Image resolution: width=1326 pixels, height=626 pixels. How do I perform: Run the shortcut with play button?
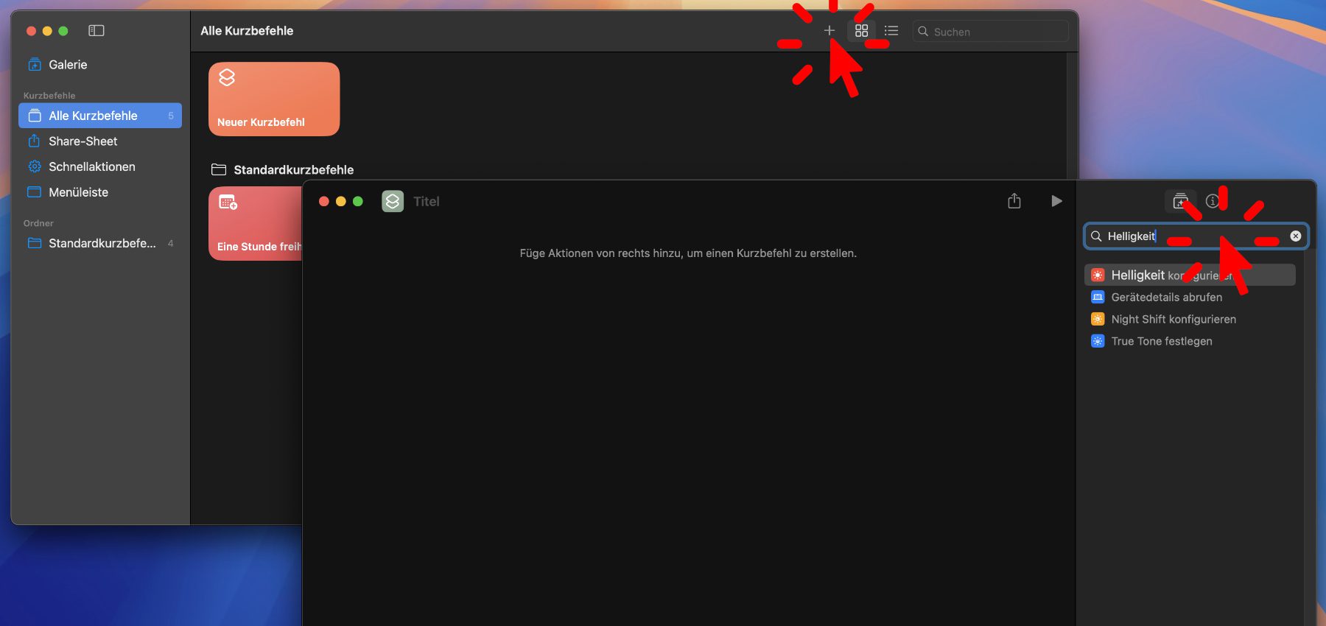point(1056,201)
